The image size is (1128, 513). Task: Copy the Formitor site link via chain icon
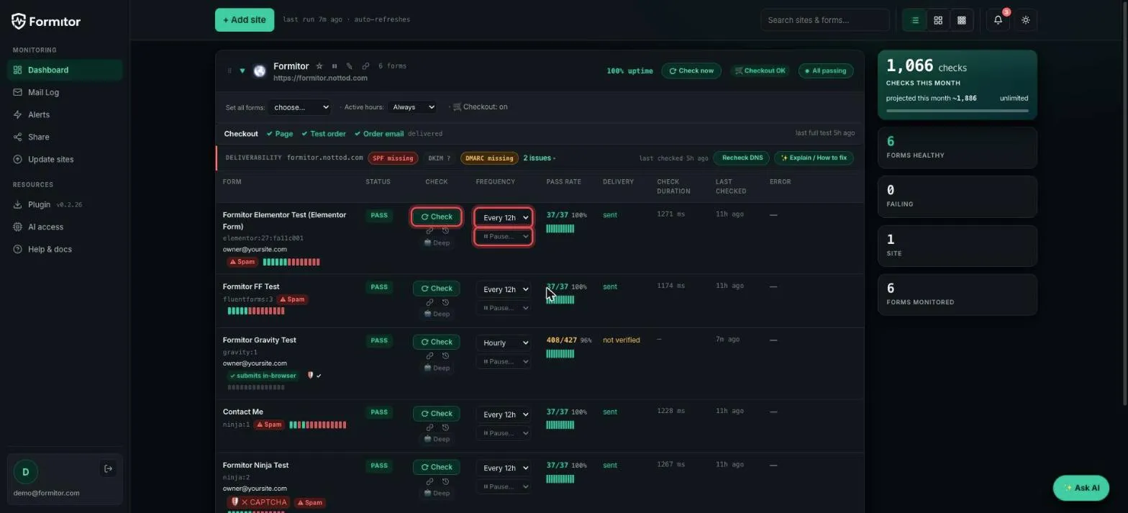pos(365,66)
